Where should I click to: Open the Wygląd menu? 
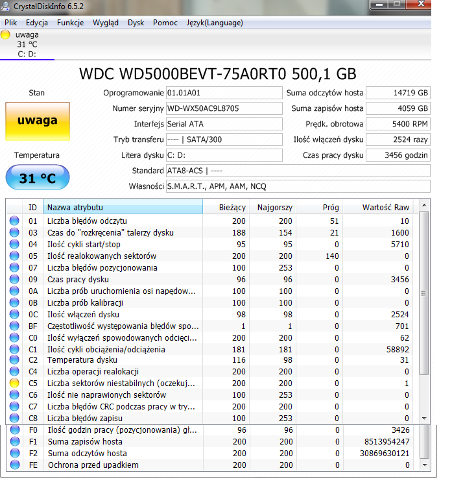point(106,23)
